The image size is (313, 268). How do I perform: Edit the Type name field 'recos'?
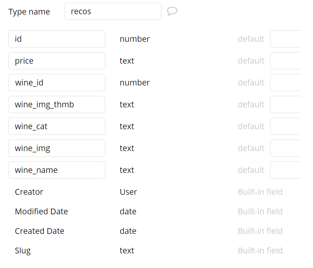click(113, 12)
